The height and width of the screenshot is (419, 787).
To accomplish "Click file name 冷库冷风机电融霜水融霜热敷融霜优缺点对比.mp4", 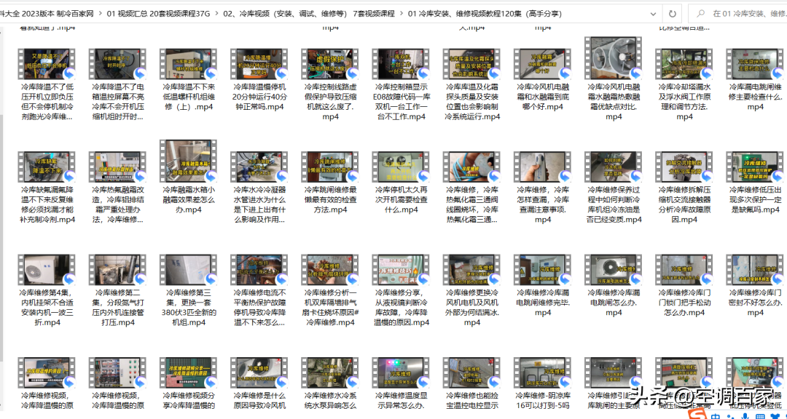I will coord(614,102).
